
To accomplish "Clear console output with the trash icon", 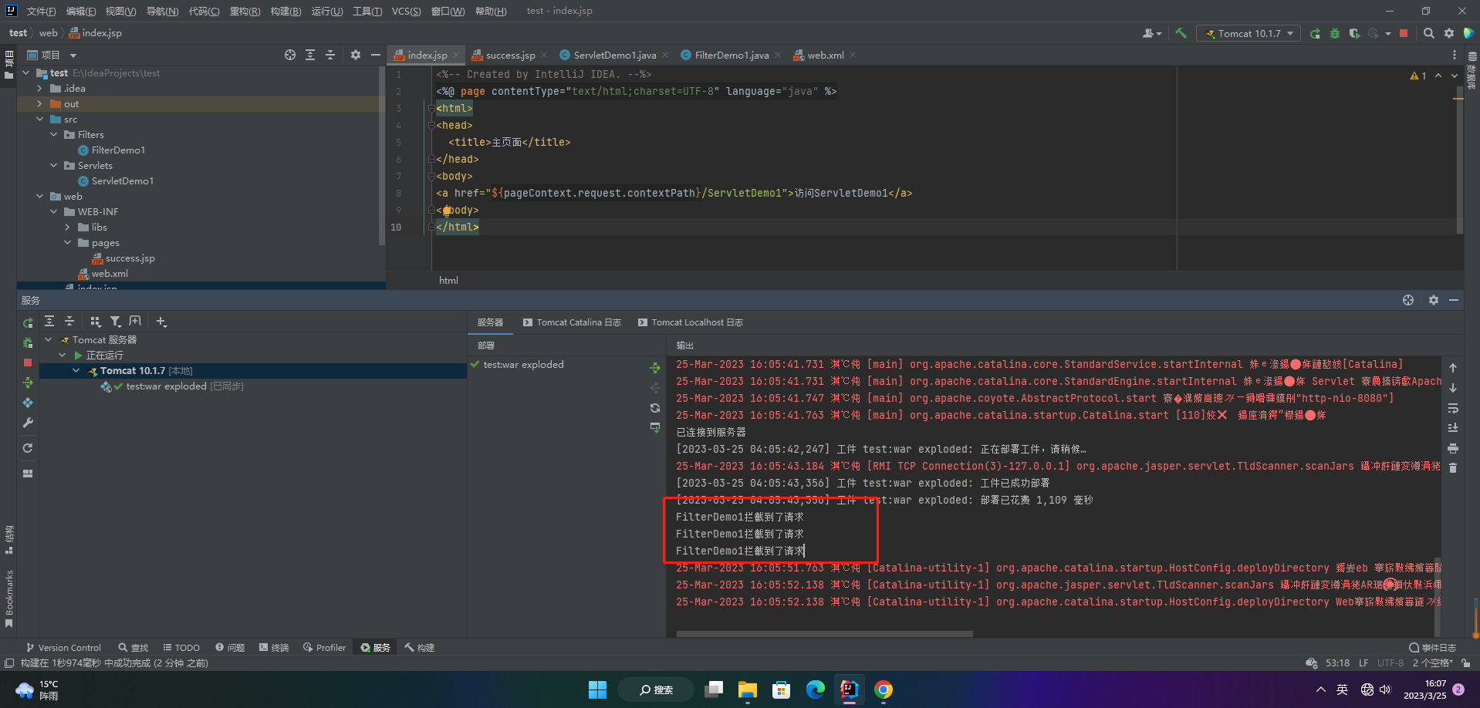I will [1453, 468].
